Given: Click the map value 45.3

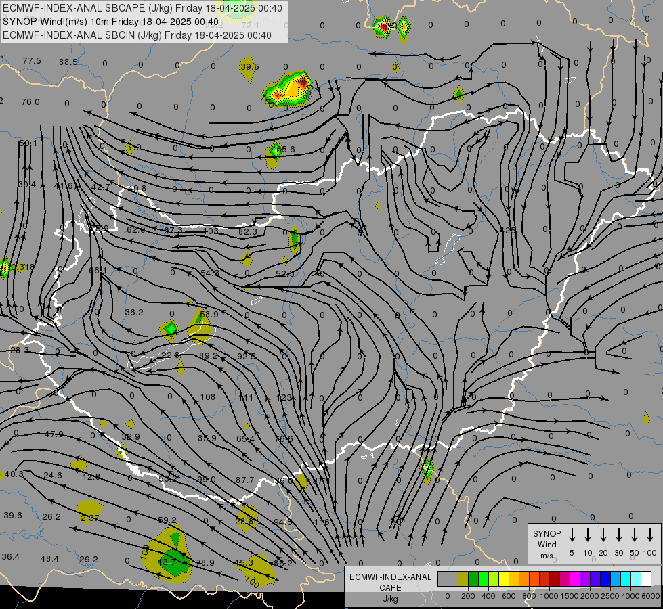Looking at the screenshot, I should pos(244,562).
